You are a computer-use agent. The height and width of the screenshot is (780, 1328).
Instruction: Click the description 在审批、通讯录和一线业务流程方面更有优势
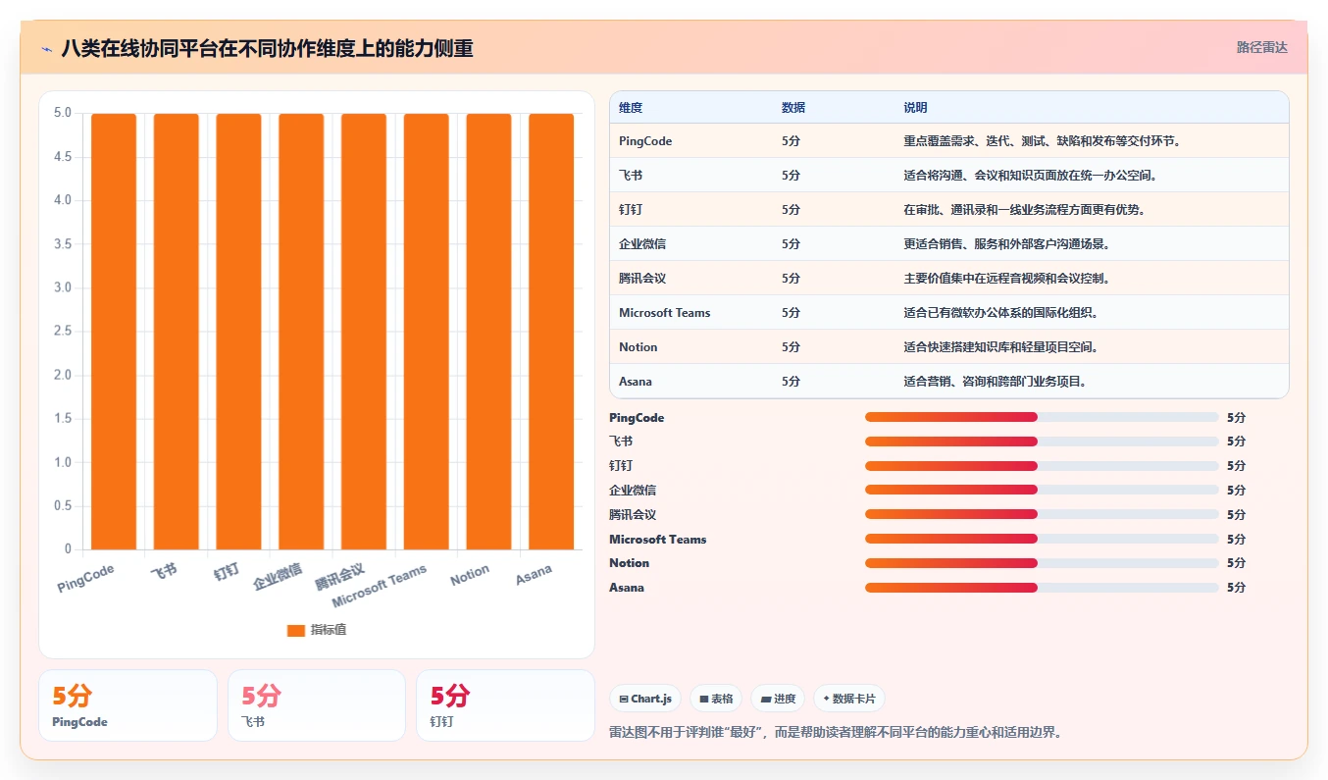[1024, 210]
